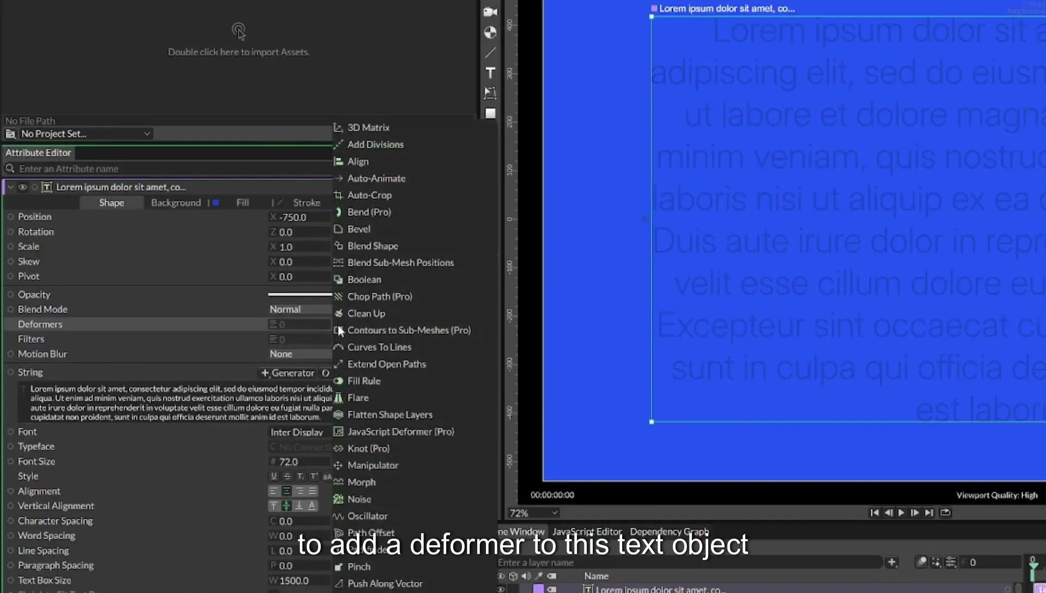Toggle Character Spacing animation circle
The height and width of the screenshot is (593, 1046).
click(10, 521)
